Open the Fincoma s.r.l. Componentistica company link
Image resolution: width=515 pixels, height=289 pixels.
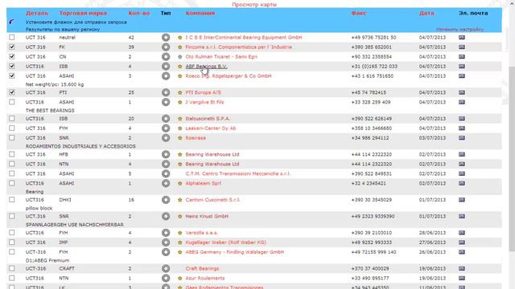click(239, 47)
